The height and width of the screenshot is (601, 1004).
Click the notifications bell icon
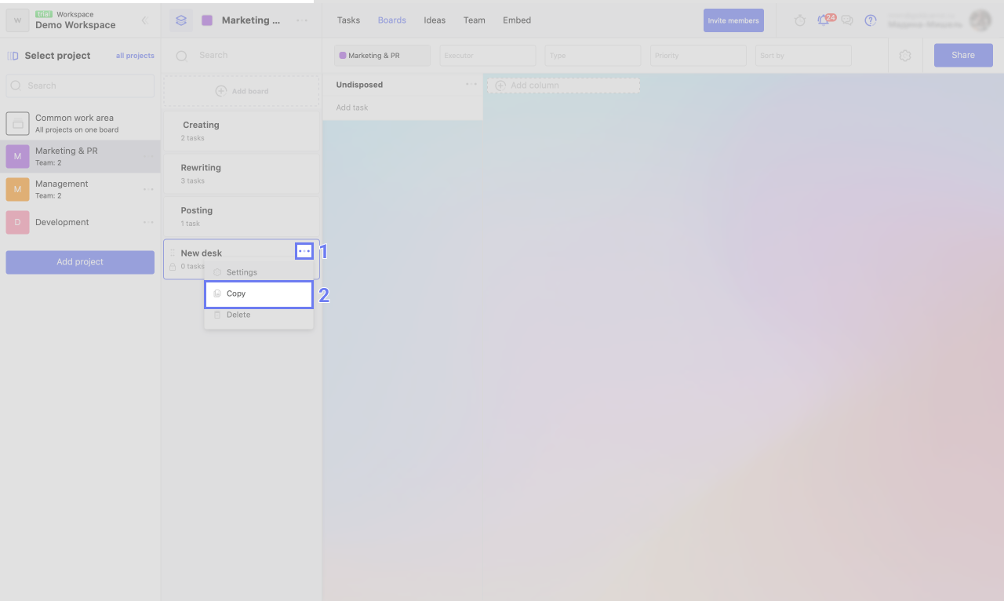tap(822, 20)
